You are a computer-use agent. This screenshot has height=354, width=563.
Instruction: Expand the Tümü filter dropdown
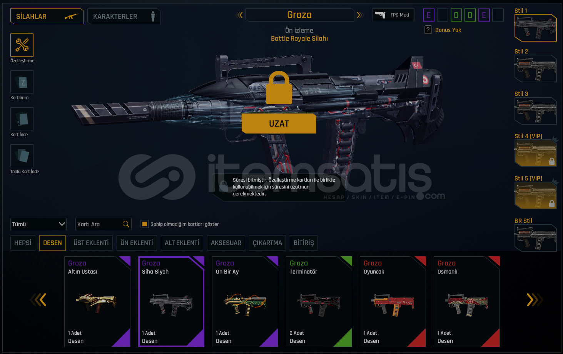[38, 224]
